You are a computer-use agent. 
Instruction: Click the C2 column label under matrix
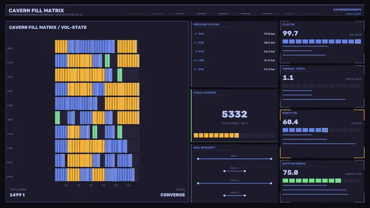click(x=79, y=185)
